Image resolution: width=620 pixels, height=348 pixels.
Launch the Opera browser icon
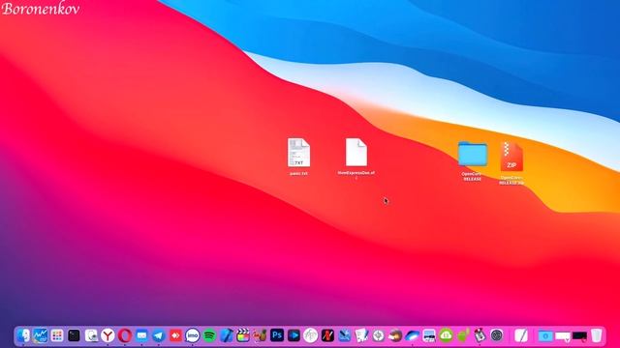click(x=125, y=335)
